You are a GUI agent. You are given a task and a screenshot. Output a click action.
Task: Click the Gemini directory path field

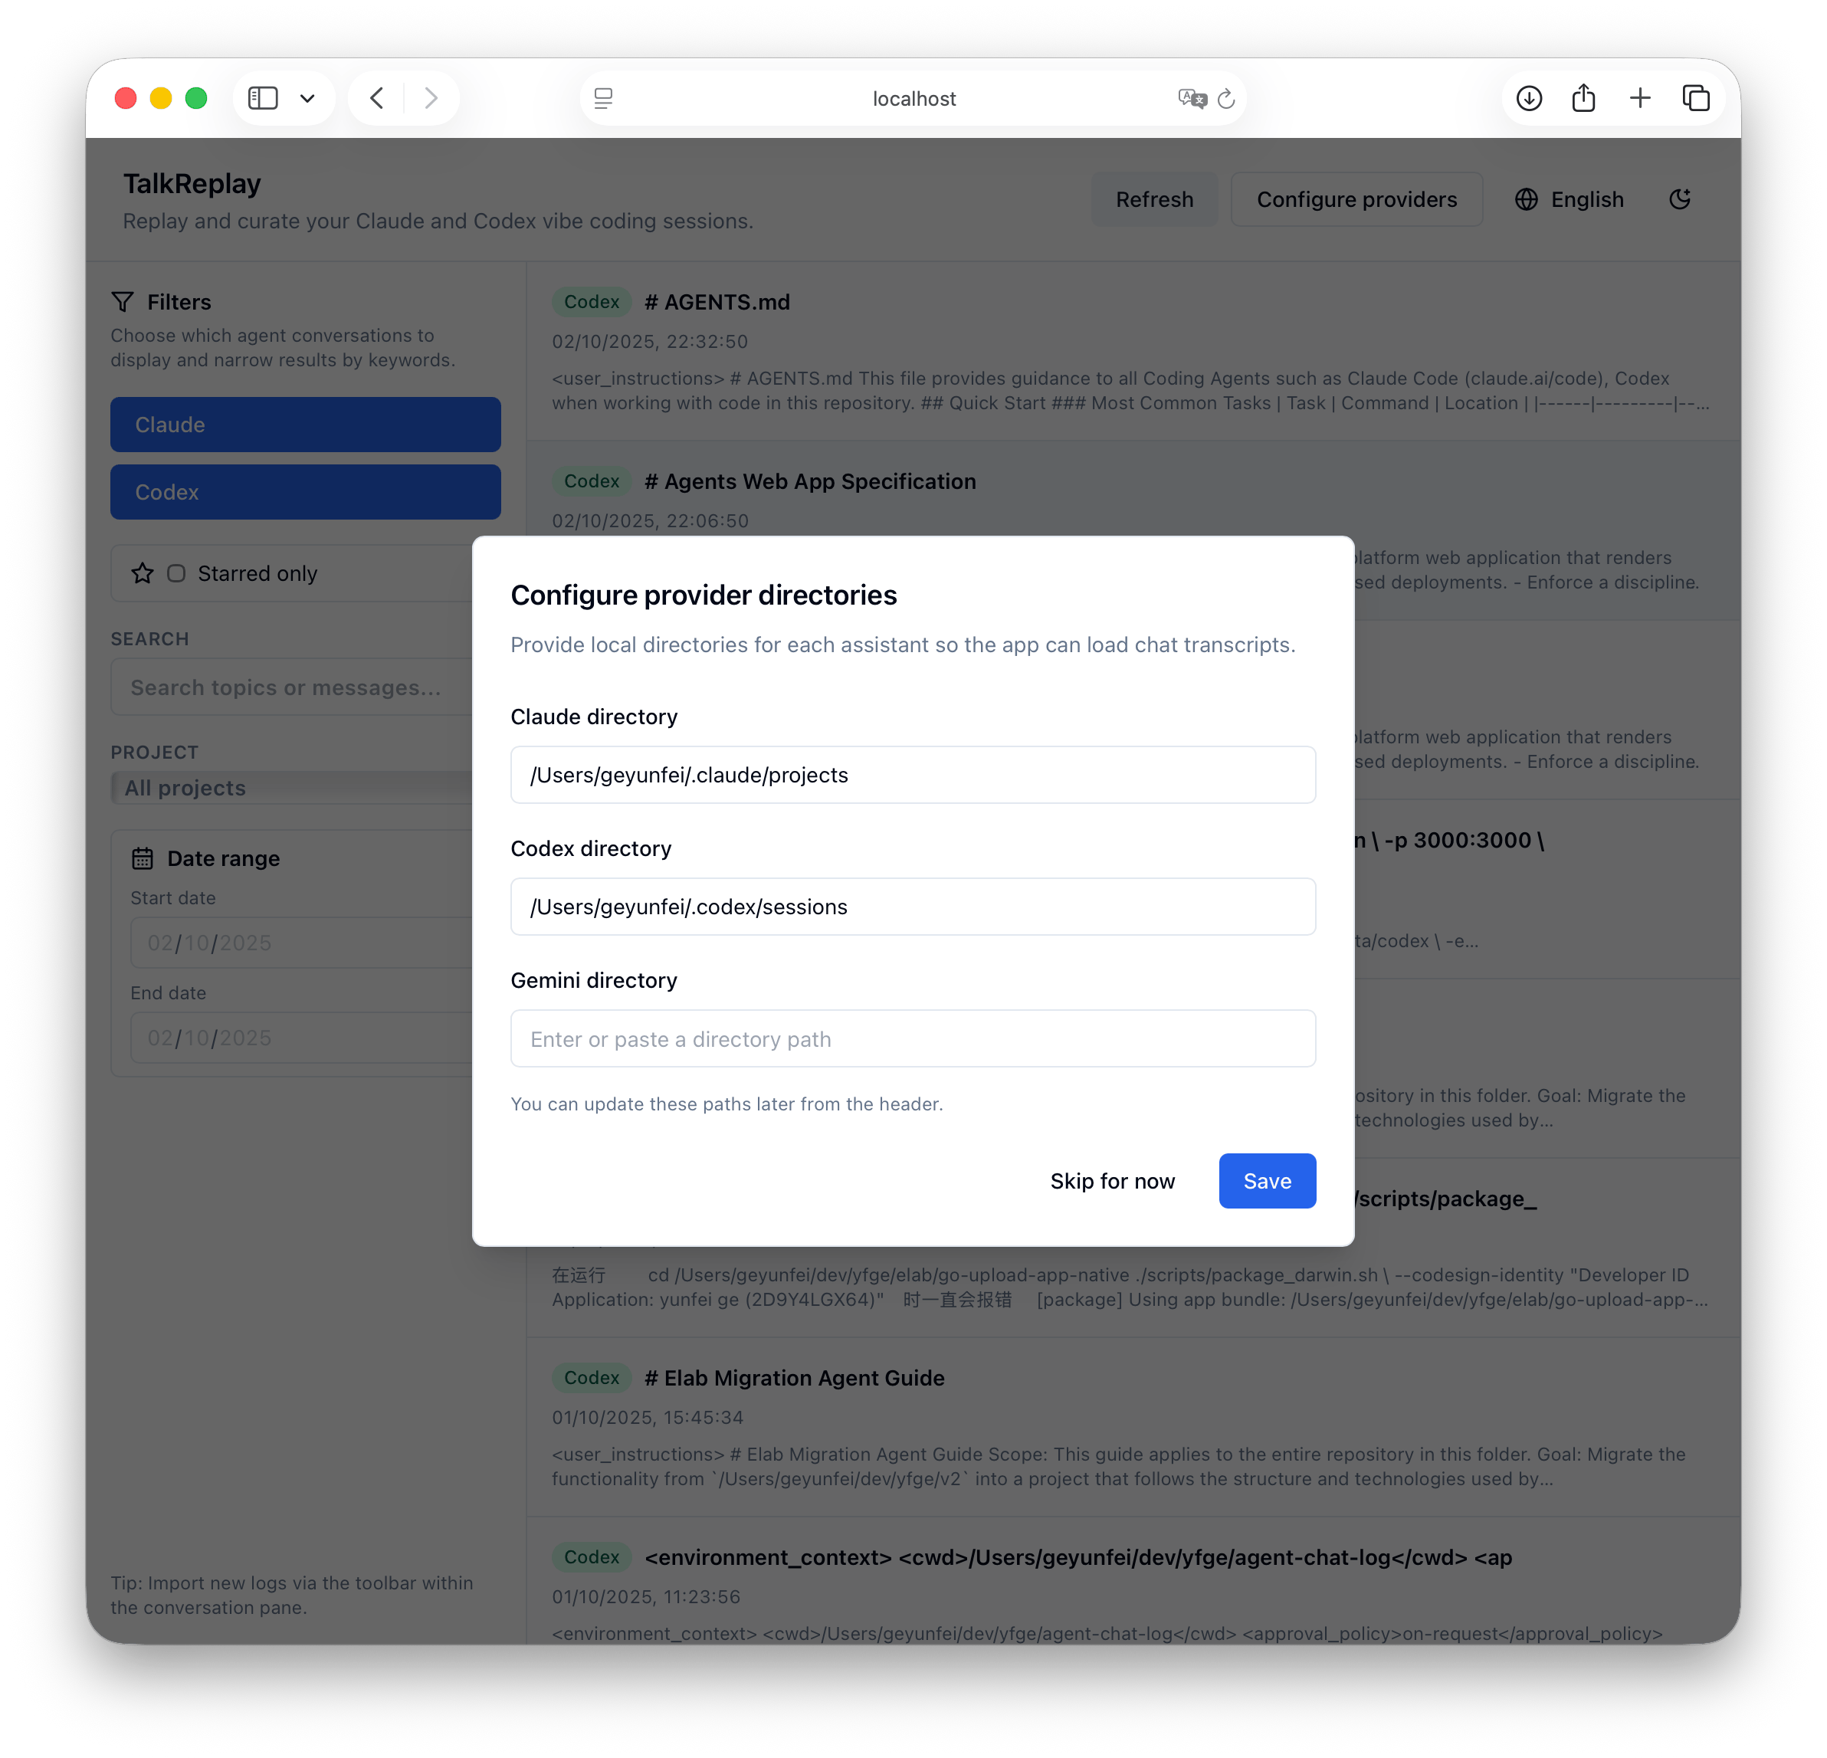pos(913,1038)
